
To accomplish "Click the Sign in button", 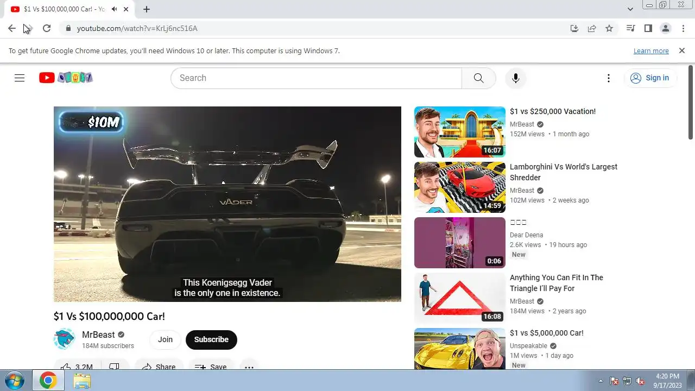I will click(x=650, y=78).
